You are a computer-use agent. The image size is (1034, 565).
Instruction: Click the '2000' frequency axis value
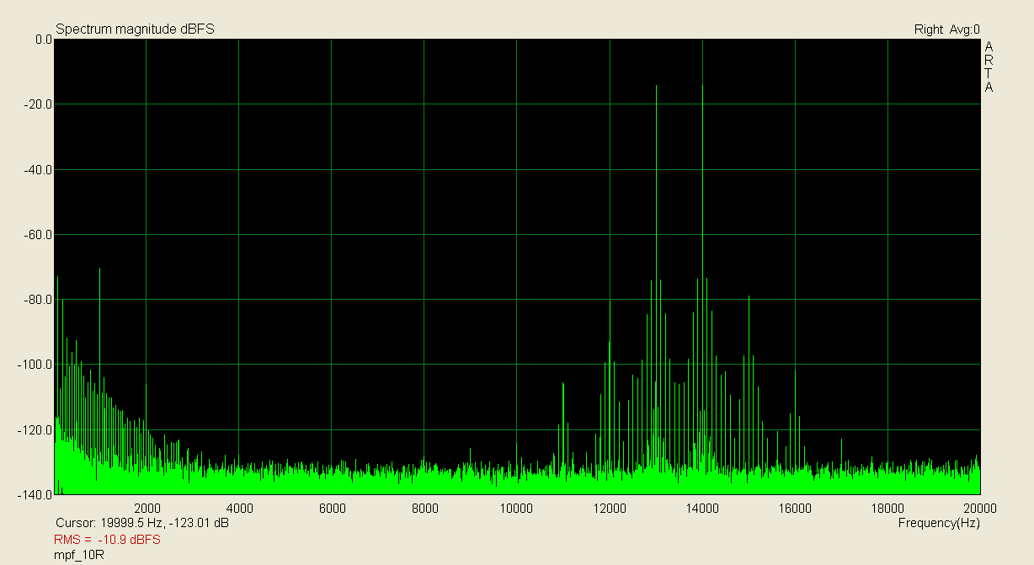147,508
